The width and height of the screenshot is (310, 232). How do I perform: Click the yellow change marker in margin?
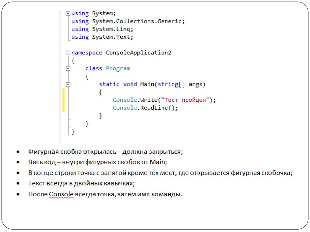pyautogui.click(x=63, y=100)
